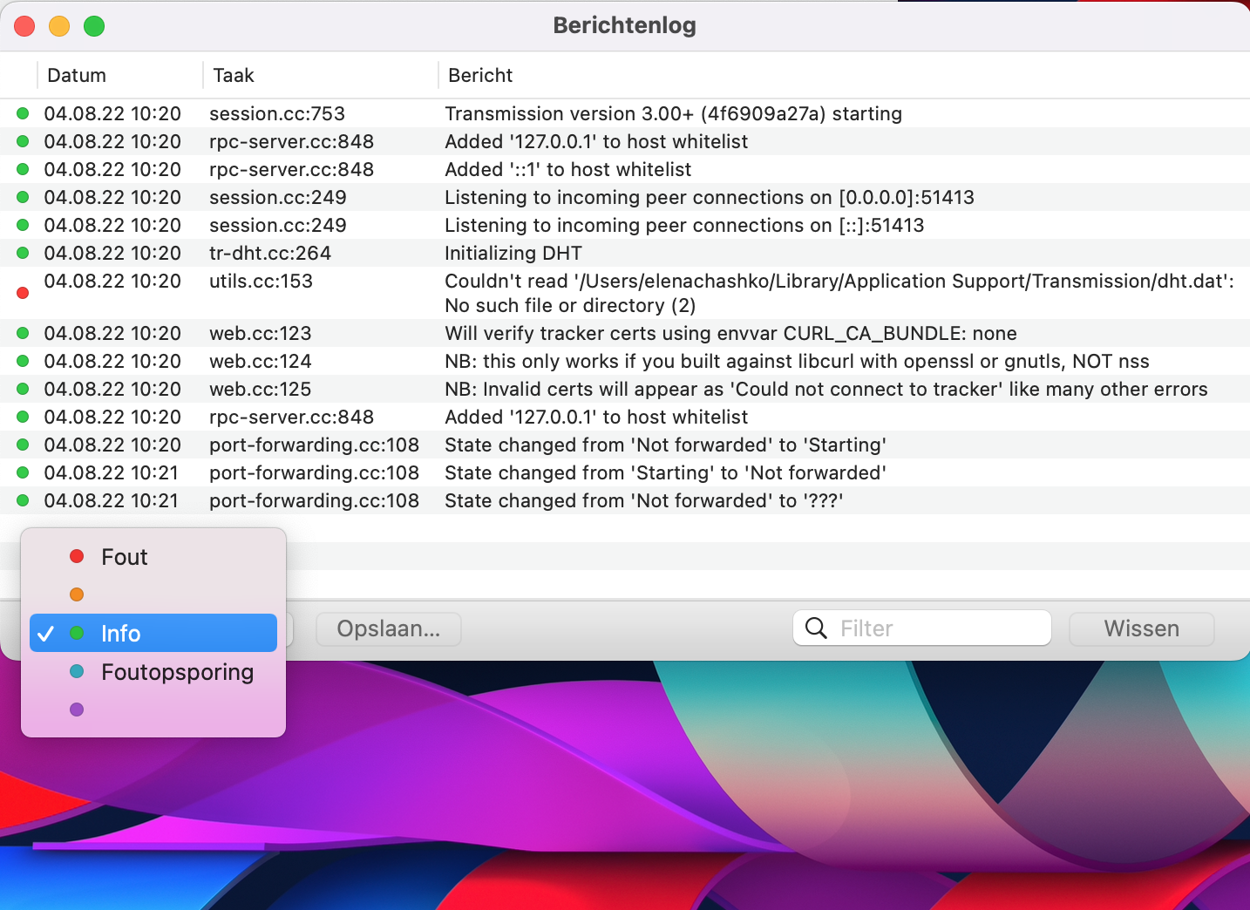Screen dimensions: 1250x910
Task: Click the Foutopsporing menu entry
Action: click(x=177, y=671)
